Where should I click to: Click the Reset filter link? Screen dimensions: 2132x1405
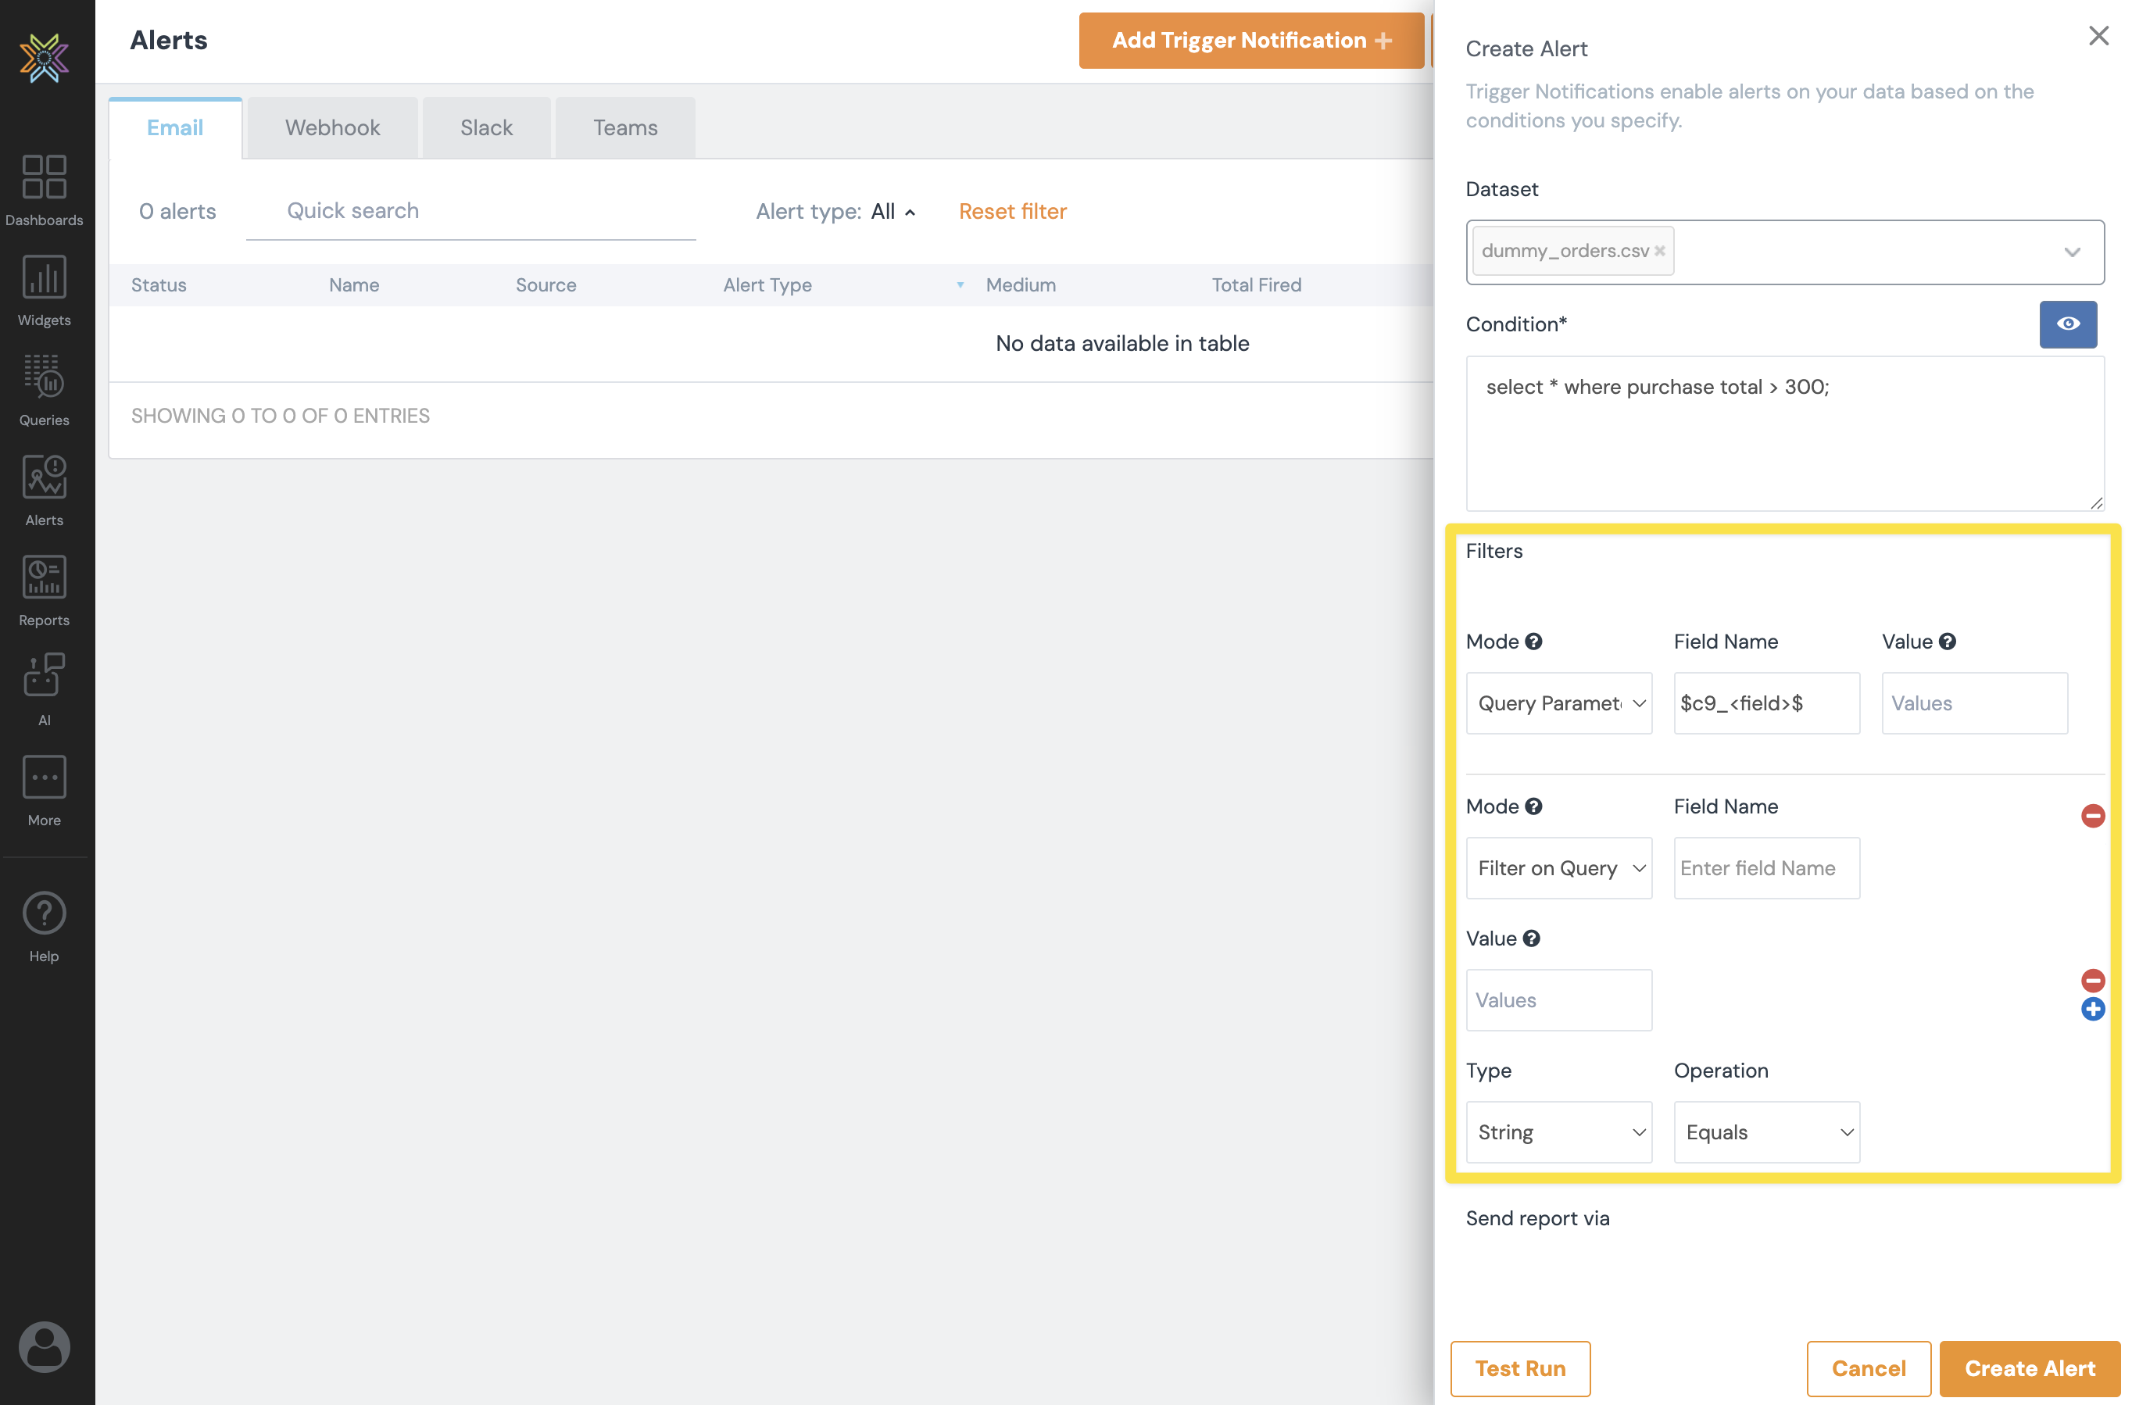pyautogui.click(x=1012, y=212)
